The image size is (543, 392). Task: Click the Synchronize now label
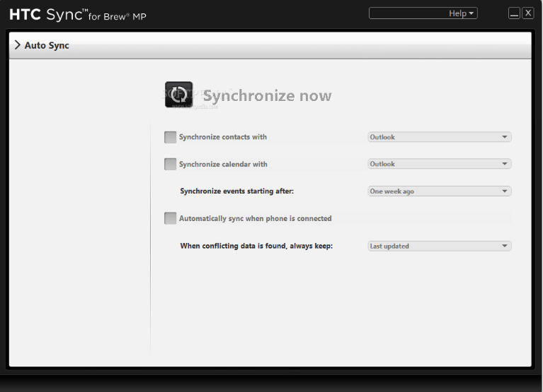click(268, 95)
